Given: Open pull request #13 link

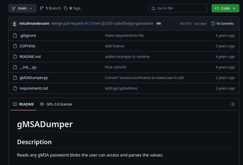Looking at the screenshot, I should pyautogui.click(x=88, y=23).
